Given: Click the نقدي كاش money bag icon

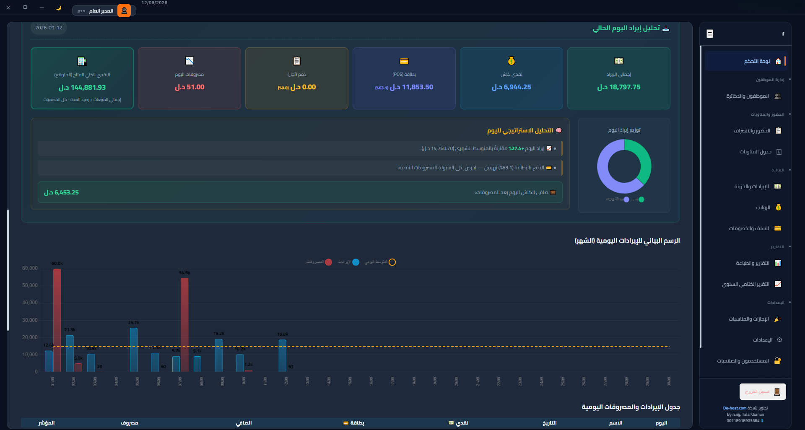Looking at the screenshot, I should coord(512,61).
